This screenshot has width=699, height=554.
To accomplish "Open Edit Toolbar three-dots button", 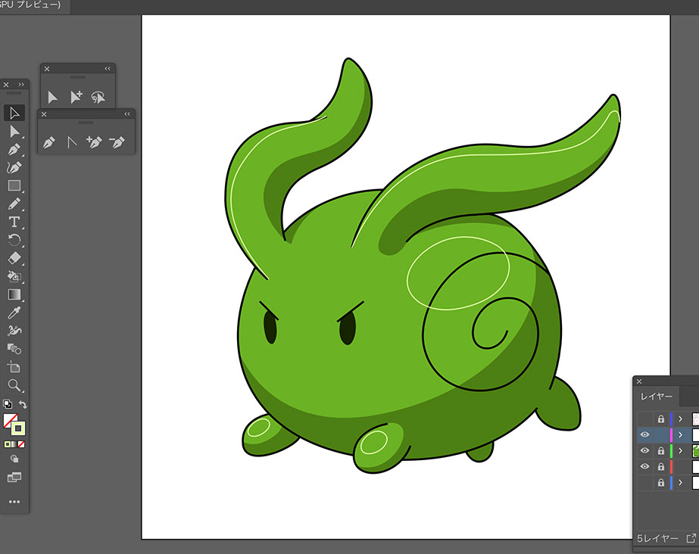I will 14,502.
